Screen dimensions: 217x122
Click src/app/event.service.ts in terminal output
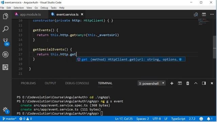[x=56, y=109]
